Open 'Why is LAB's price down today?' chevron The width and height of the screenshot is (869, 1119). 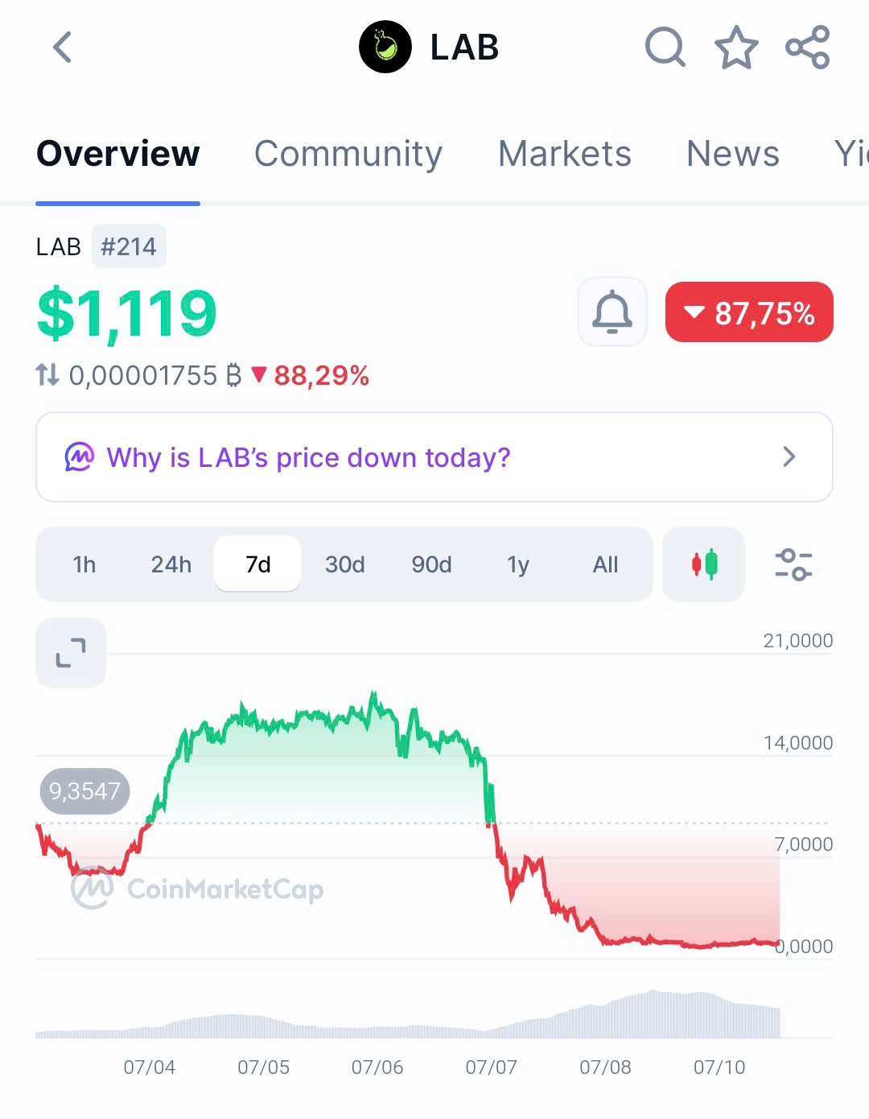pos(789,457)
